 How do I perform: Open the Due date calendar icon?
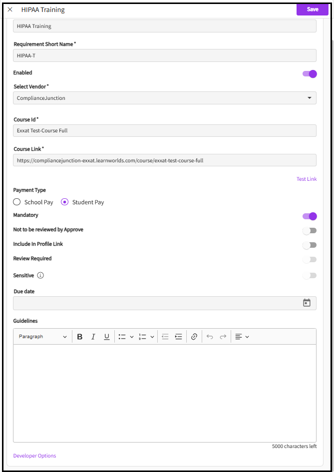(307, 303)
